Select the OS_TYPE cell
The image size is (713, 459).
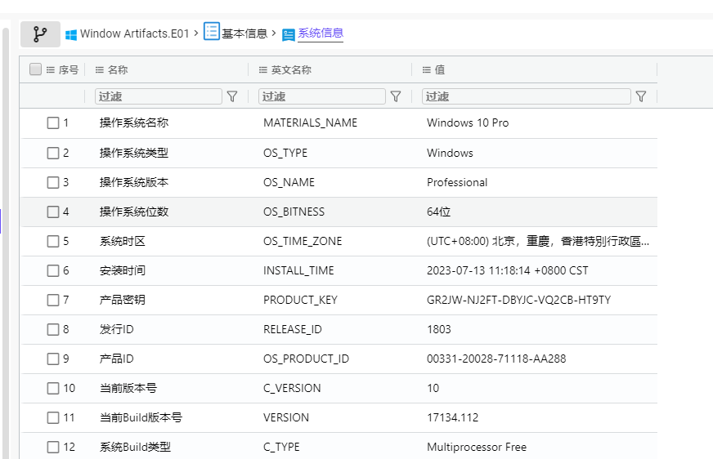tap(285, 153)
